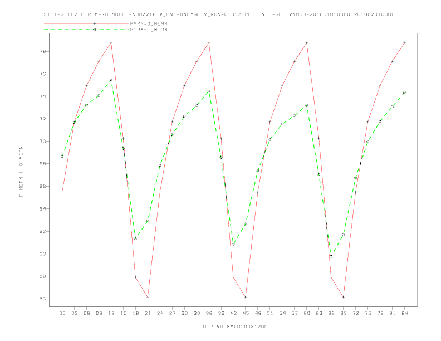
Task: Click the y-axis title F_MEAN | O_MEAN
Action: pos(21,172)
